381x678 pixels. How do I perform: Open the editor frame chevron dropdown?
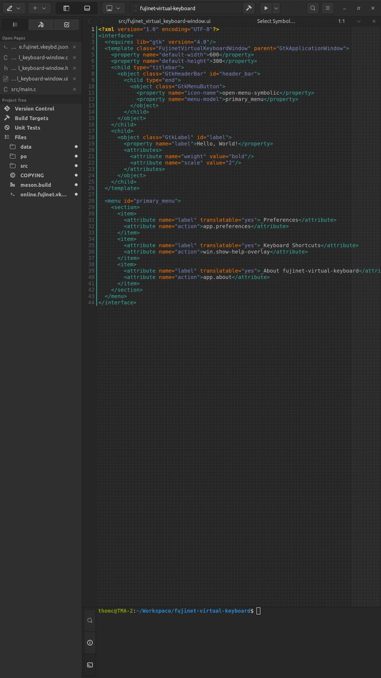pyautogui.click(x=358, y=21)
